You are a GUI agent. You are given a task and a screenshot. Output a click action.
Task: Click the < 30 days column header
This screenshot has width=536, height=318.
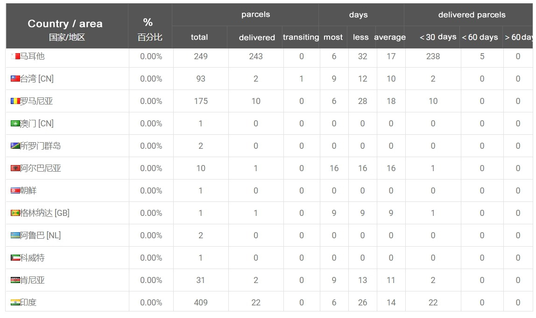pyautogui.click(x=438, y=37)
